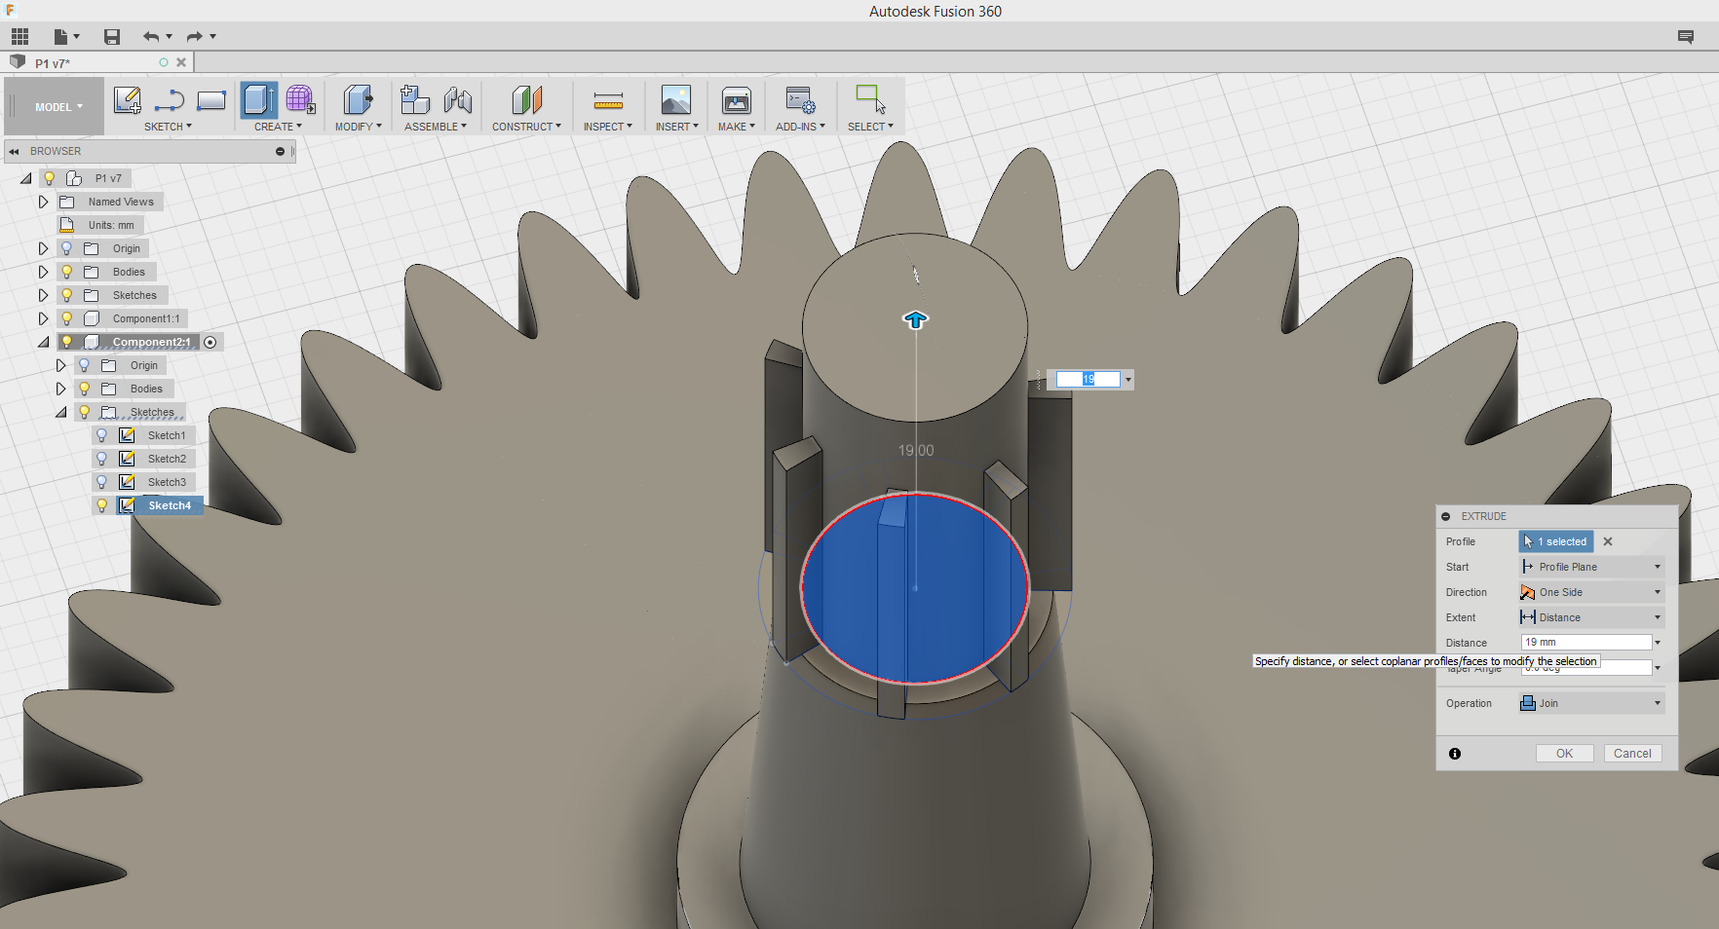Screen dimensions: 1719x929
Task: Toggle visibility bulb for Sketch4
Action: click(102, 505)
